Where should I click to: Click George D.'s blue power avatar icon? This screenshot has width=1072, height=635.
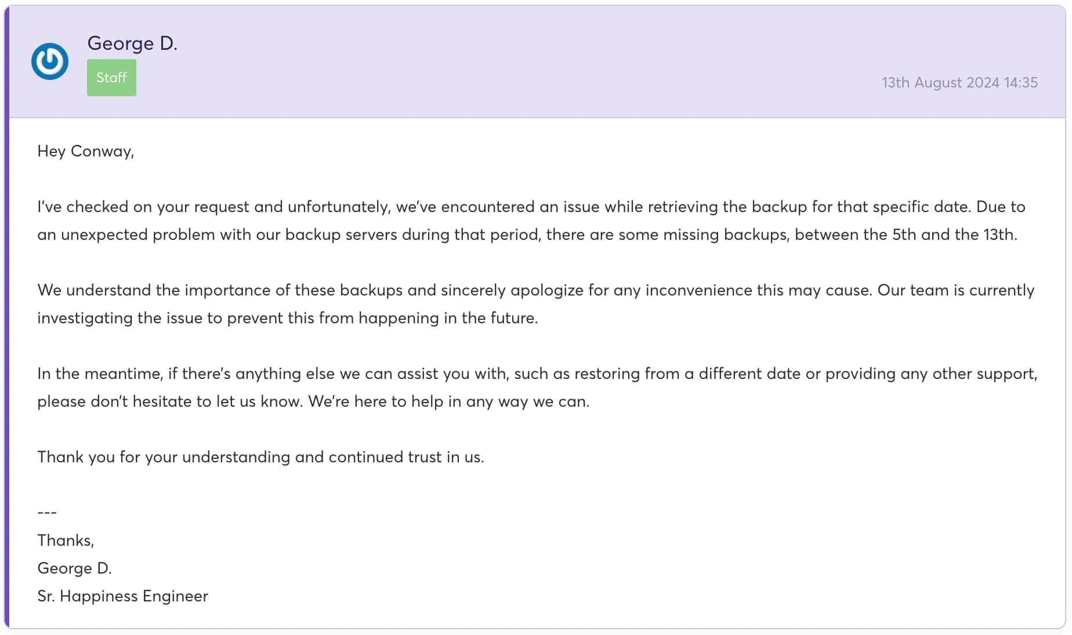(x=50, y=61)
